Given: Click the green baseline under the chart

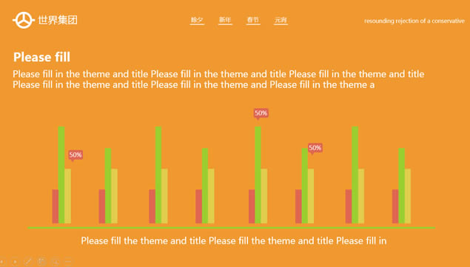Looking at the screenshot, I should point(232,228).
